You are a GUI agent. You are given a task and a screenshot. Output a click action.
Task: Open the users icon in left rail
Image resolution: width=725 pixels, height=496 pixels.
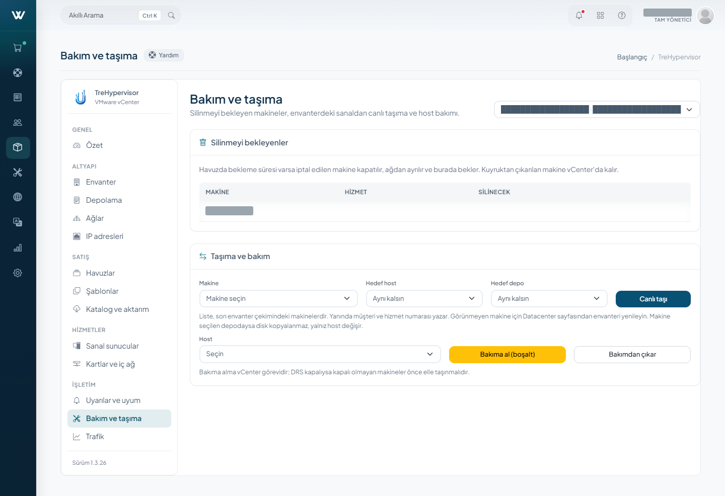(x=18, y=122)
